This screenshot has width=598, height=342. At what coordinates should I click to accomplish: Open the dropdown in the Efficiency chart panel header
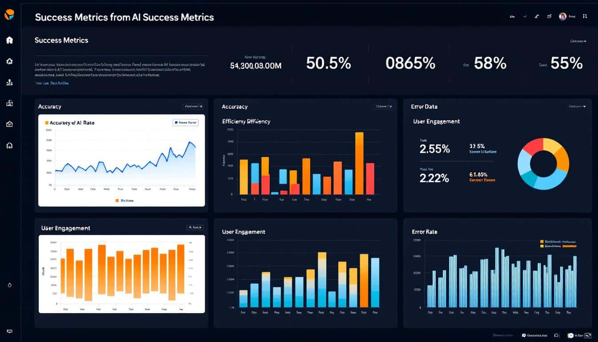pyautogui.click(x=384, y=106)
